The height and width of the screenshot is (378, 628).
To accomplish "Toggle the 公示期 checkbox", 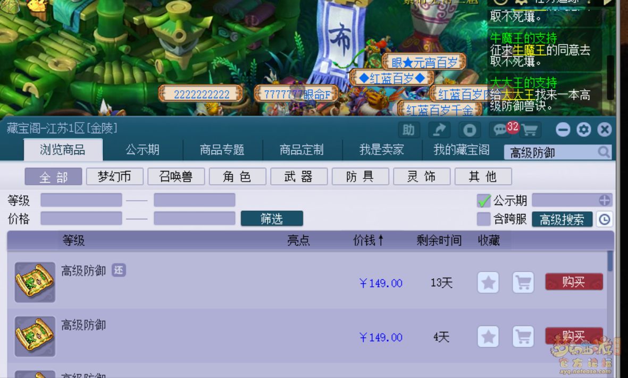I will click(x=483, y=200).
